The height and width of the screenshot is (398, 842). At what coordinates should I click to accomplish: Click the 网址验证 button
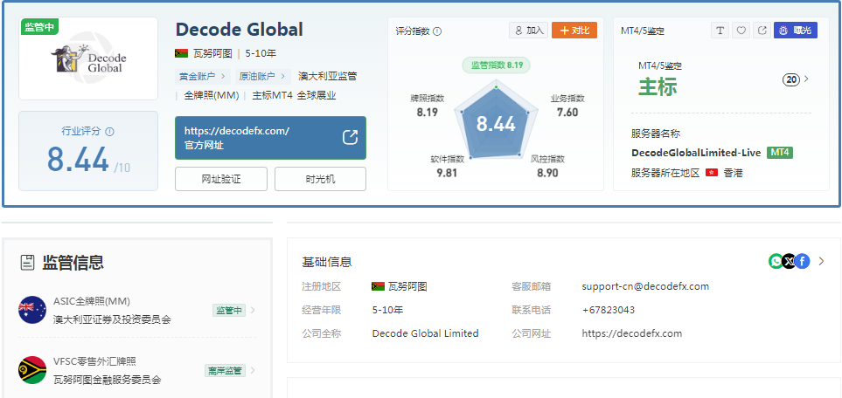(220, 179)
